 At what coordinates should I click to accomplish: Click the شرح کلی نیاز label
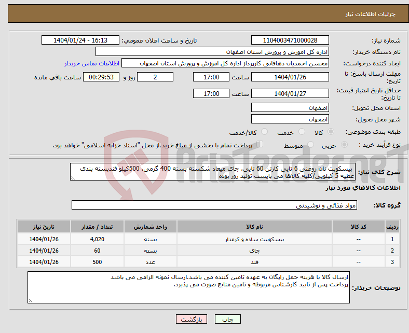click(379, 172)
